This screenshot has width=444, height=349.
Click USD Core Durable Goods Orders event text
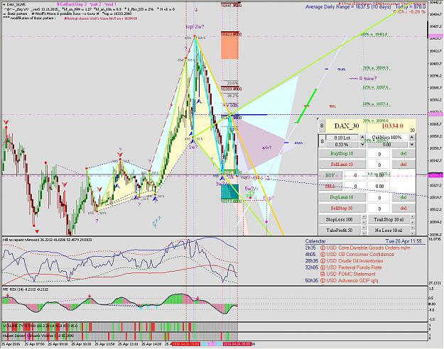click(368, 248)
